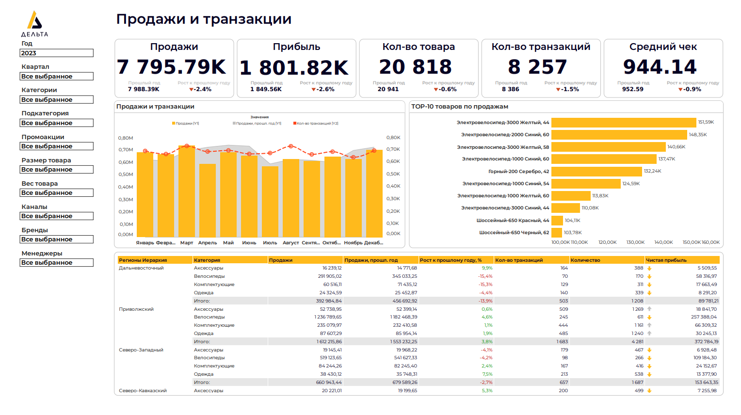741x415 pixels.
Task: Click growth value -15,4%
Action: point(485,276)
